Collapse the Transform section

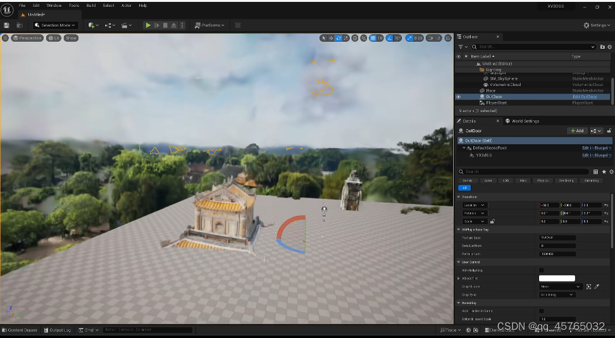[459, 197]
